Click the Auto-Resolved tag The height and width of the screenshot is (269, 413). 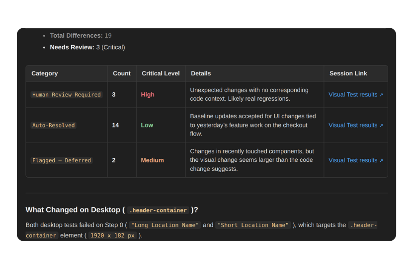pyautogui.click(x=54, y=125)
